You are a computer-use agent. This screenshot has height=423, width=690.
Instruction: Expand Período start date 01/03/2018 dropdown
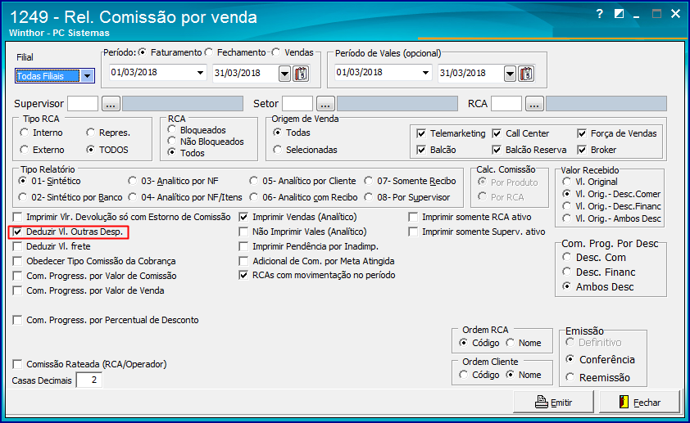click(x=200, y=73)
